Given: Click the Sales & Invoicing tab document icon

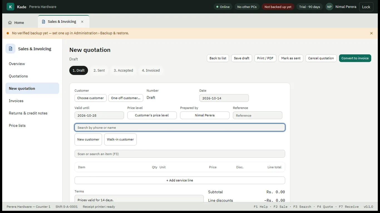Looking at the screenshot, I should point(43,22).
